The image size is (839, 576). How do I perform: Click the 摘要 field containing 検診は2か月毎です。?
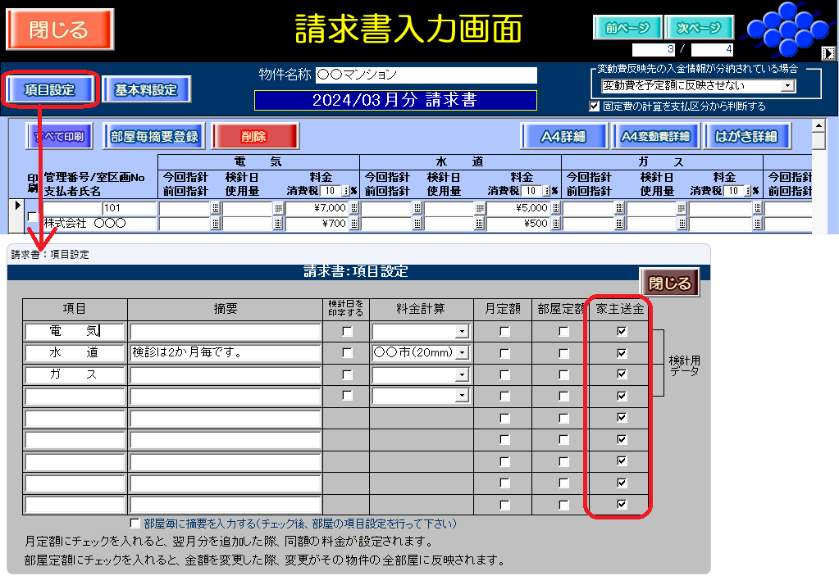[x=225, y=353]
